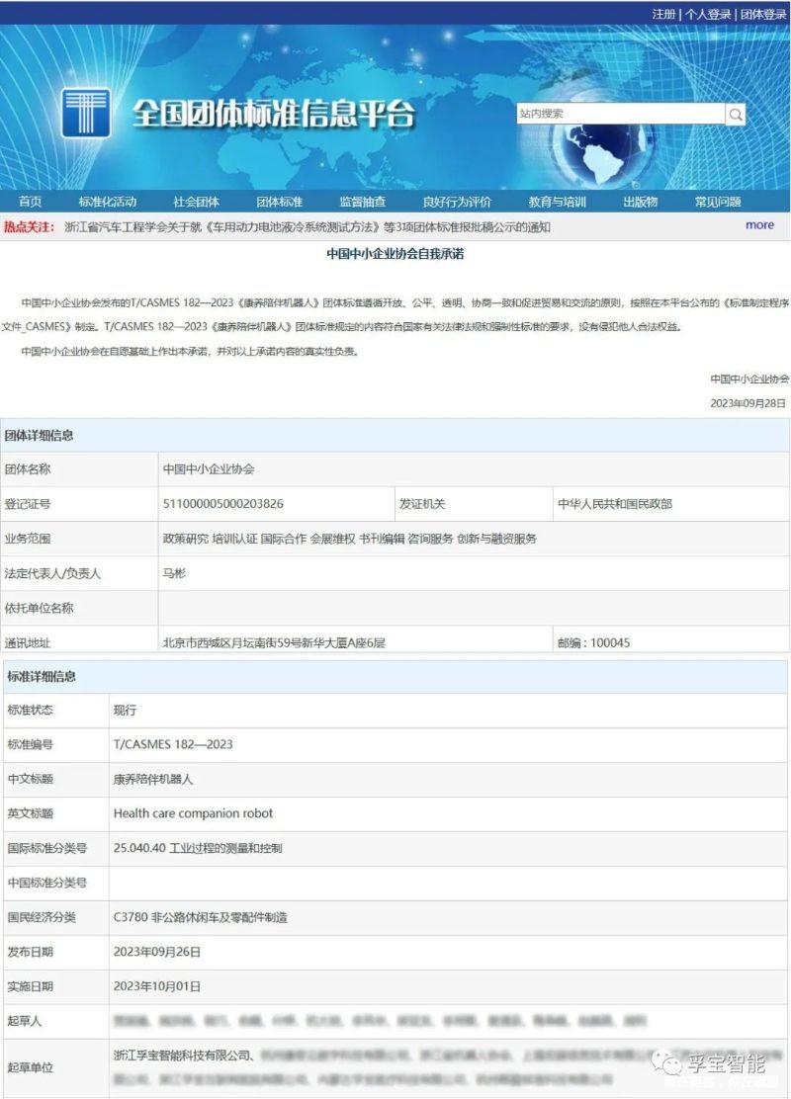Click the 邮编：100045 postal code

pyautogui.click(x=593, y=642)
